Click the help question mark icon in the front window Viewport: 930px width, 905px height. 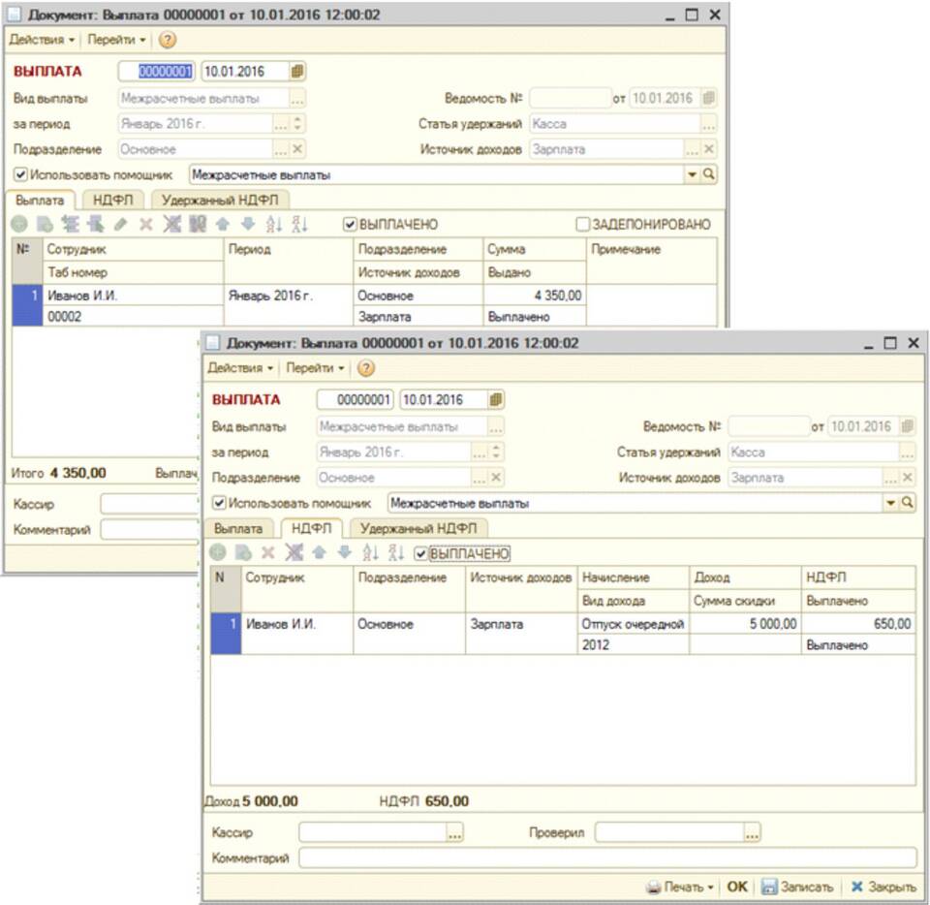point(365,368)
